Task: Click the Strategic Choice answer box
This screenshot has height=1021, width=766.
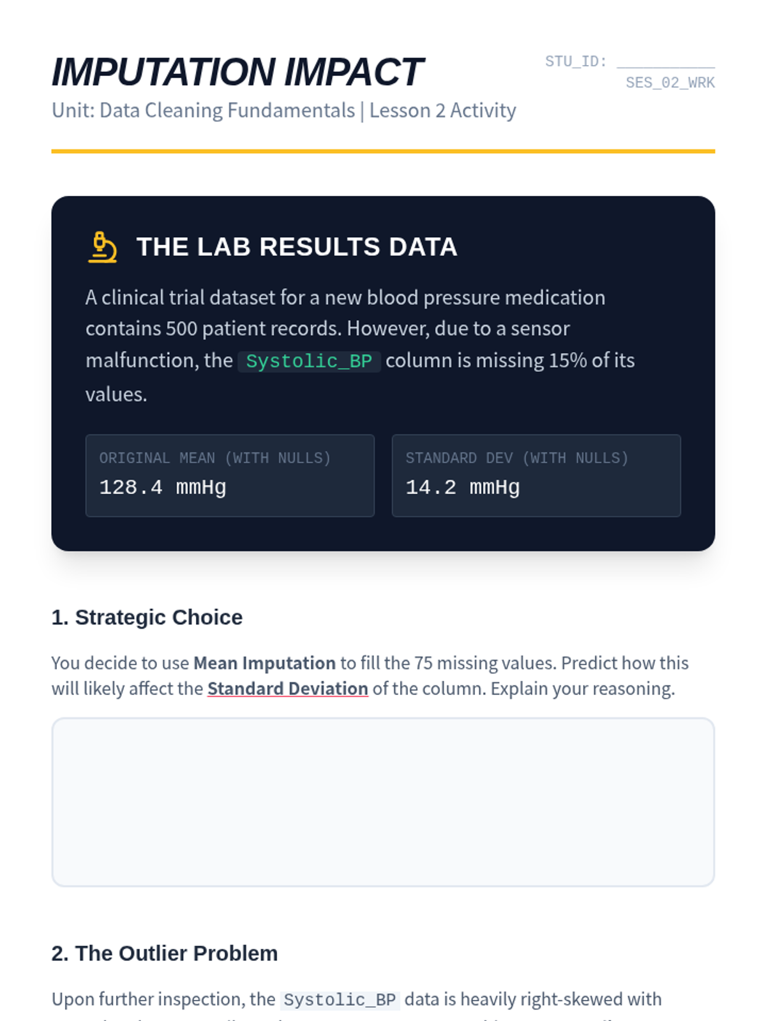Action: (383, 801)
